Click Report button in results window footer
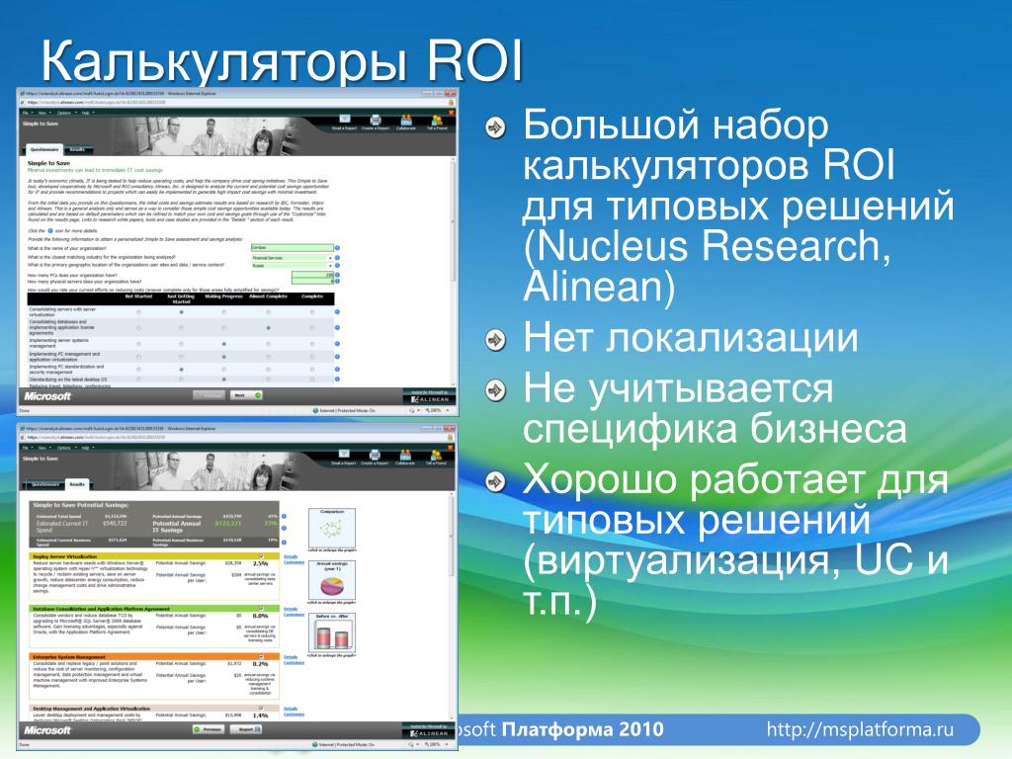This screenshot has width=1012, height=759. pos(246,730)
